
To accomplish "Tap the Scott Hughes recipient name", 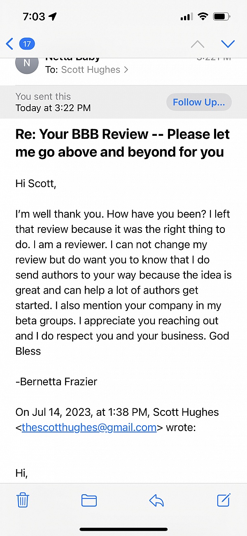I will (x=91, y=70).
